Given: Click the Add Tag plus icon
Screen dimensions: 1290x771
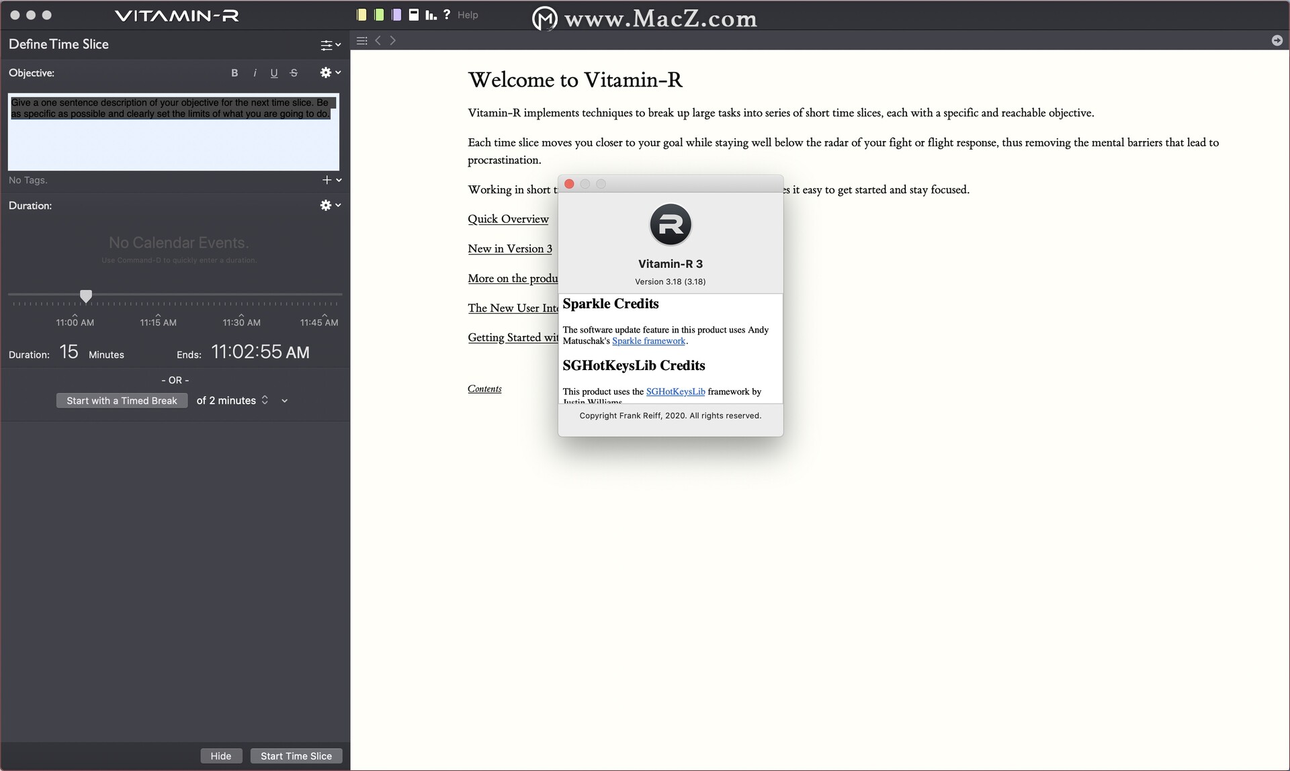Looking at the screenshot, I should click(327, 180).
